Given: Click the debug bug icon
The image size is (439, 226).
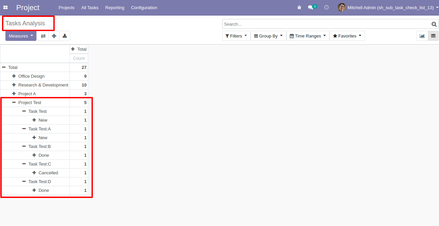Looking at the screenshot, I should click(x=299, y=7).
